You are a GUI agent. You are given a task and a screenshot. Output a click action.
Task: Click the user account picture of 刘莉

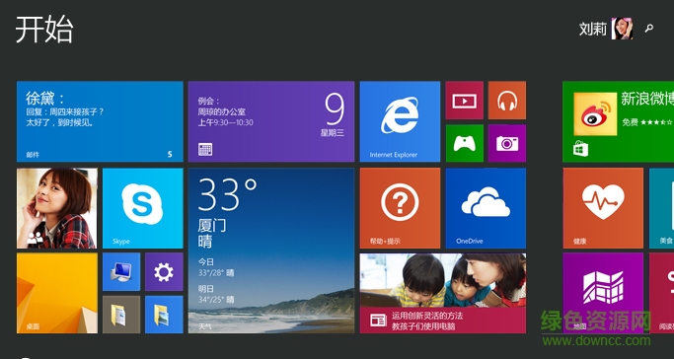pyautogui.click(x=622, y=29)
